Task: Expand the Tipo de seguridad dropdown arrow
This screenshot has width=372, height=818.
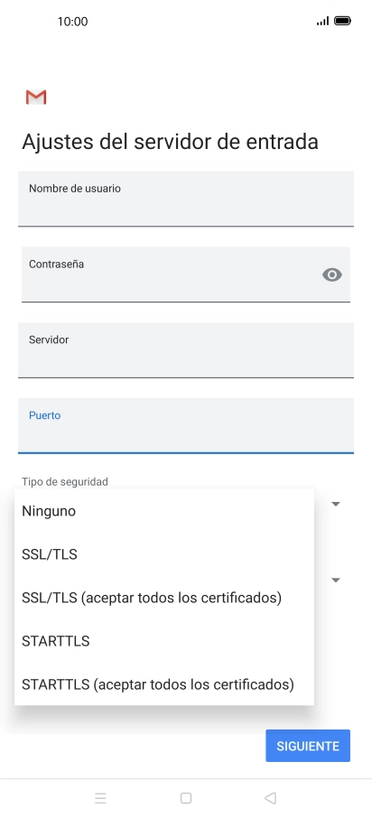Action: [336, 504]
